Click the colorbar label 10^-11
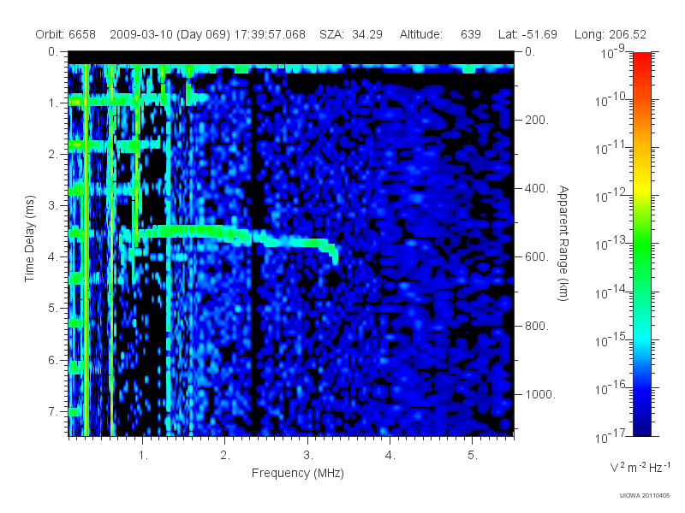Screen dimensions: 685x513 click(611, 148)
